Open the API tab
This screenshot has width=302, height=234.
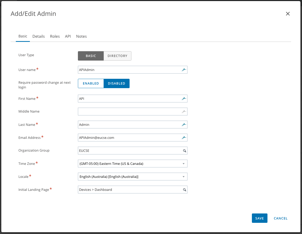pyautogui.click(x=68, y=36)
